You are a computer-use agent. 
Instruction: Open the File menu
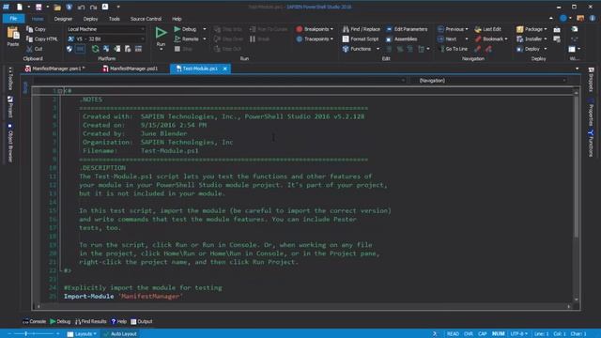click(x=13, y=19)
